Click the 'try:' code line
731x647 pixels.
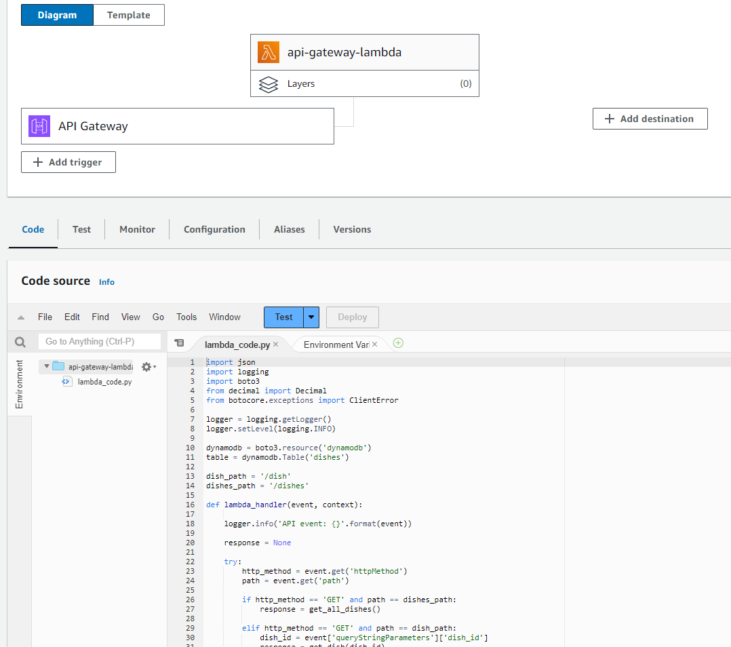(233, 562)
